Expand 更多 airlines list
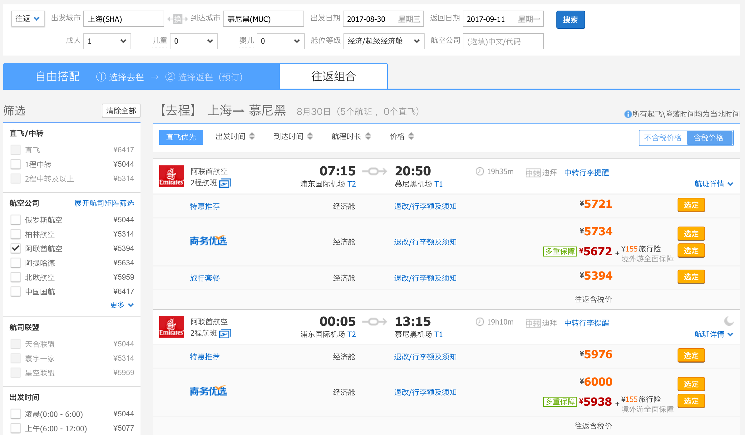This screenshot has height=435, width=745. pyautogui.click(x=121, y=305)
